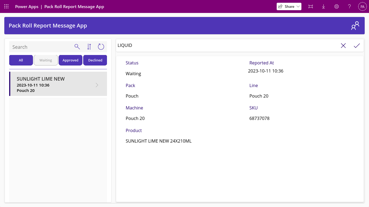This screenshot has width=369, height=207.
Task: Click the fit-to-screen icon in top bar
Action: pos(311,6)
